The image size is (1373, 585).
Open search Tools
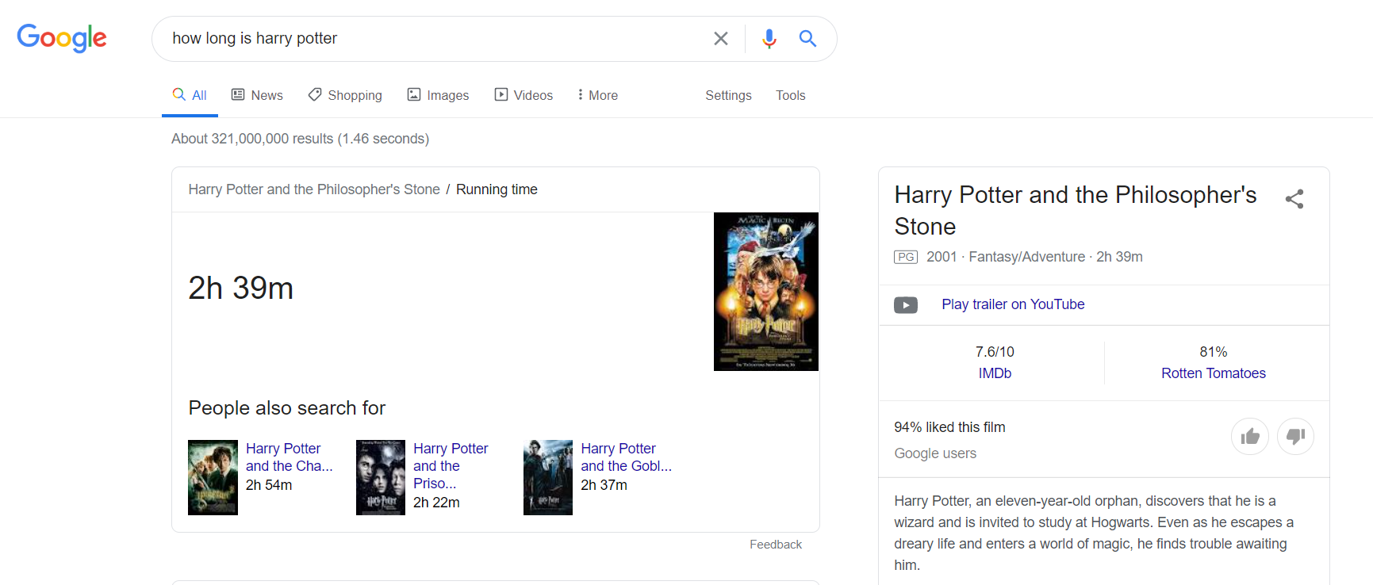(790, 95)
